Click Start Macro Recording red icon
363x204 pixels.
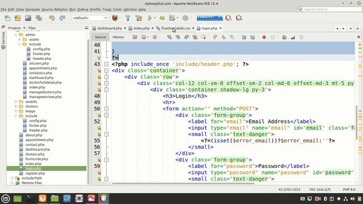click(264, 37)
